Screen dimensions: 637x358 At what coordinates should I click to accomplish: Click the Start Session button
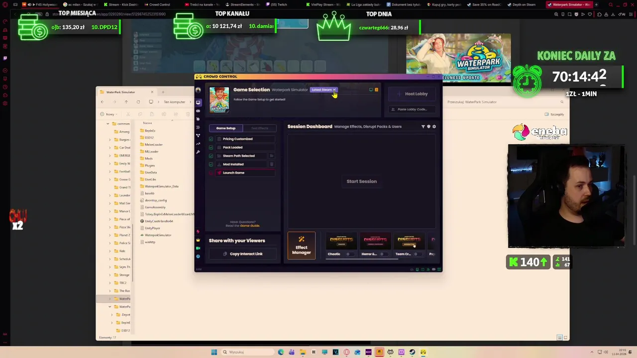362,181
